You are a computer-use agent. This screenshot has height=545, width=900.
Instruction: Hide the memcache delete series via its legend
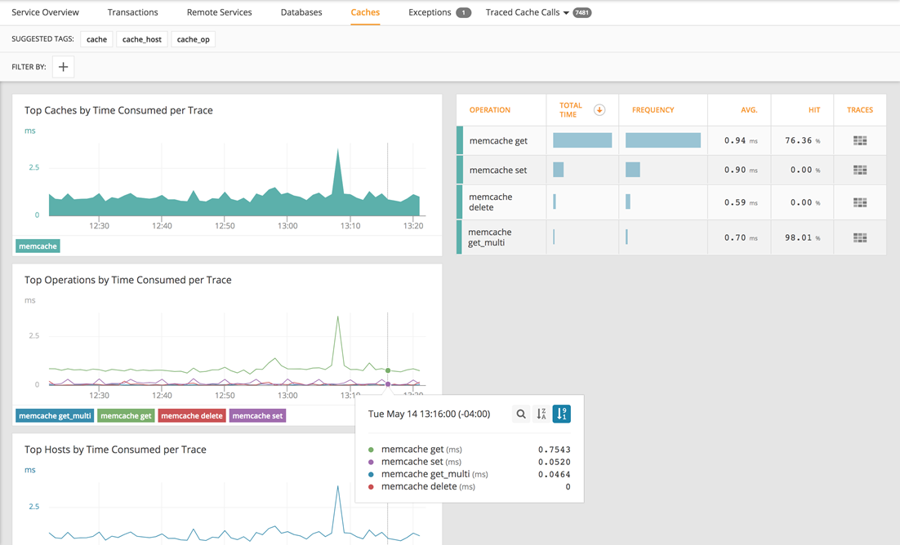[192, 414]
